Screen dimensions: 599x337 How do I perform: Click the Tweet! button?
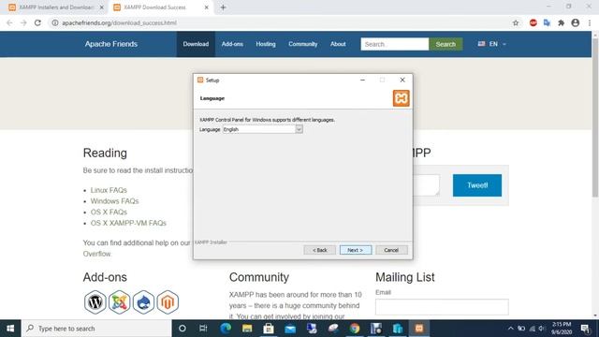(x=477, y=185)
